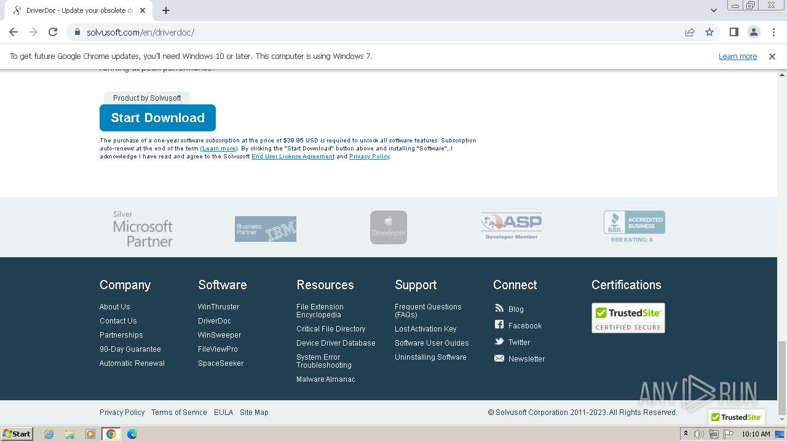Visit the Partnerships page
The width and height of the screenshot is (787, 442).
click(121, 335)
